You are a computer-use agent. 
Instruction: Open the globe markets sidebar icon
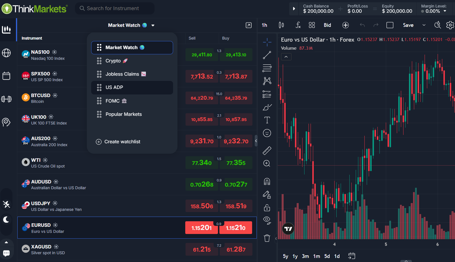pyautogui.click(x=6, y=53)
